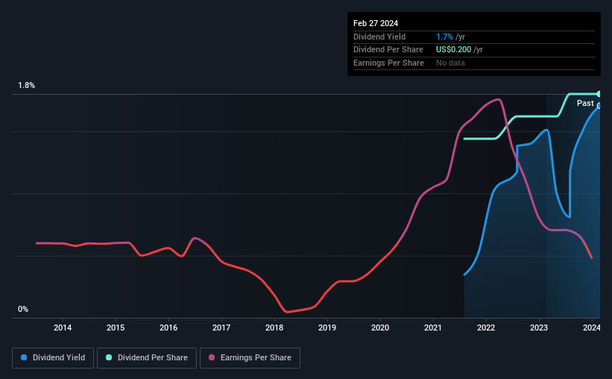
Task: Select the 2023 label on the time axis
Action: pos(539,328)
